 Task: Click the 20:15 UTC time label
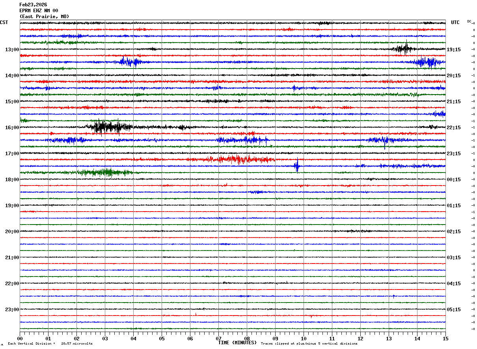[454, 76]
